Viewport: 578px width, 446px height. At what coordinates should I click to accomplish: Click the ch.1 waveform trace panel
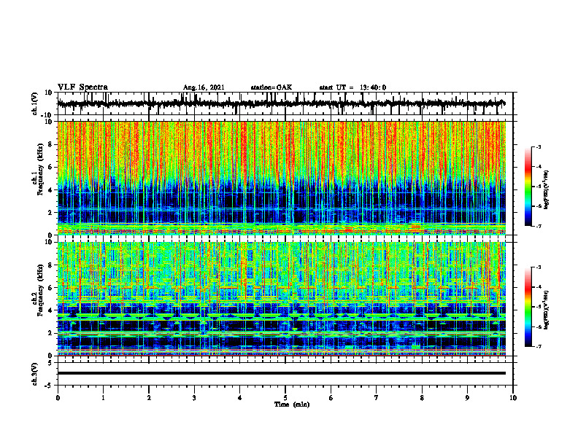285,103
